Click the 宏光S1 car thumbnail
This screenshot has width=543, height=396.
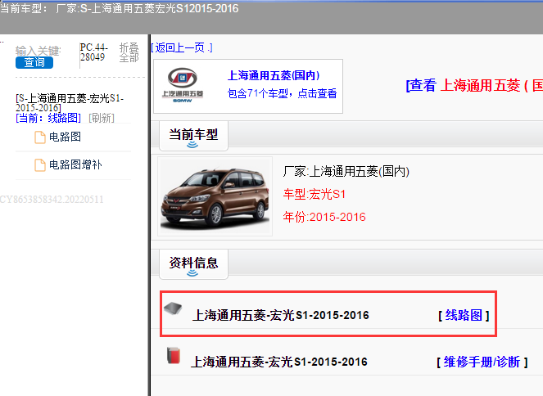click(215, 196)
